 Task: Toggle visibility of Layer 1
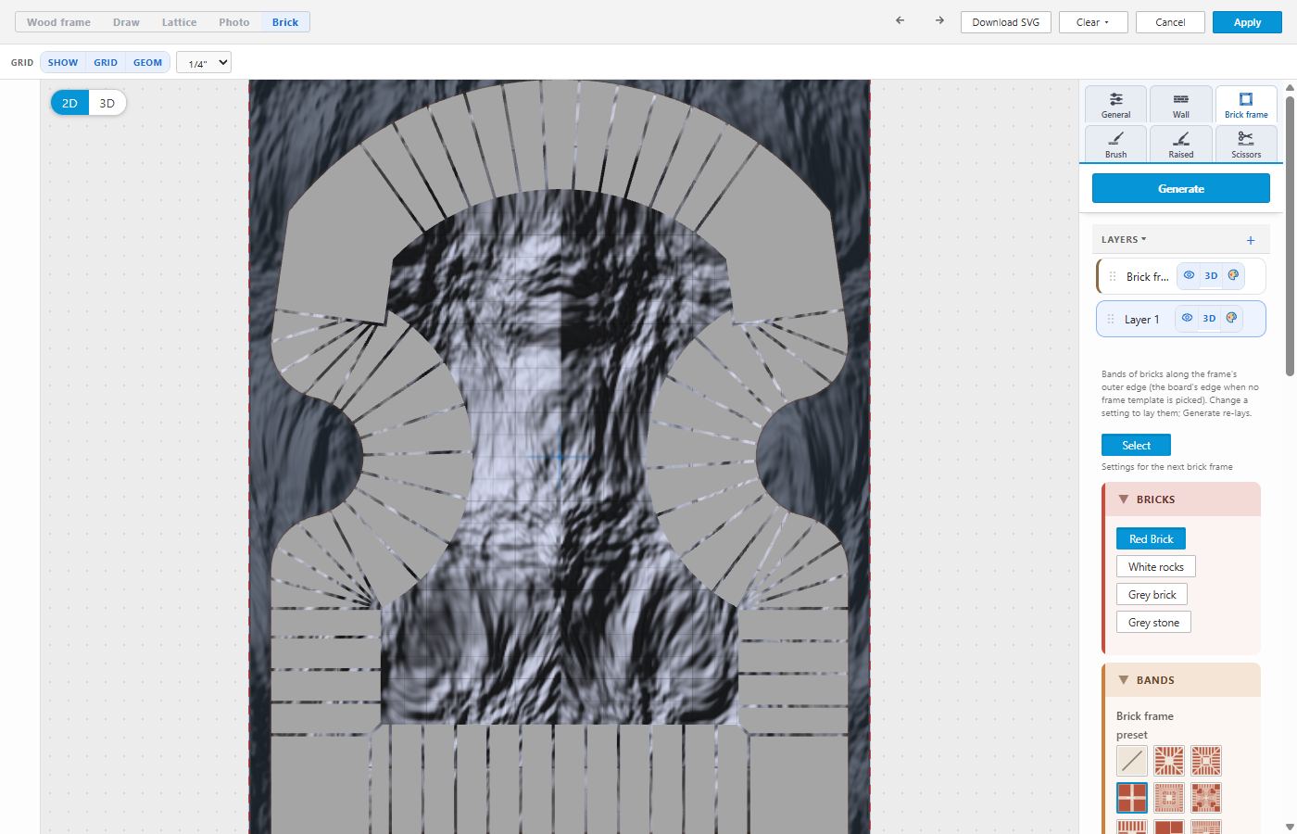pos(1187,318)
